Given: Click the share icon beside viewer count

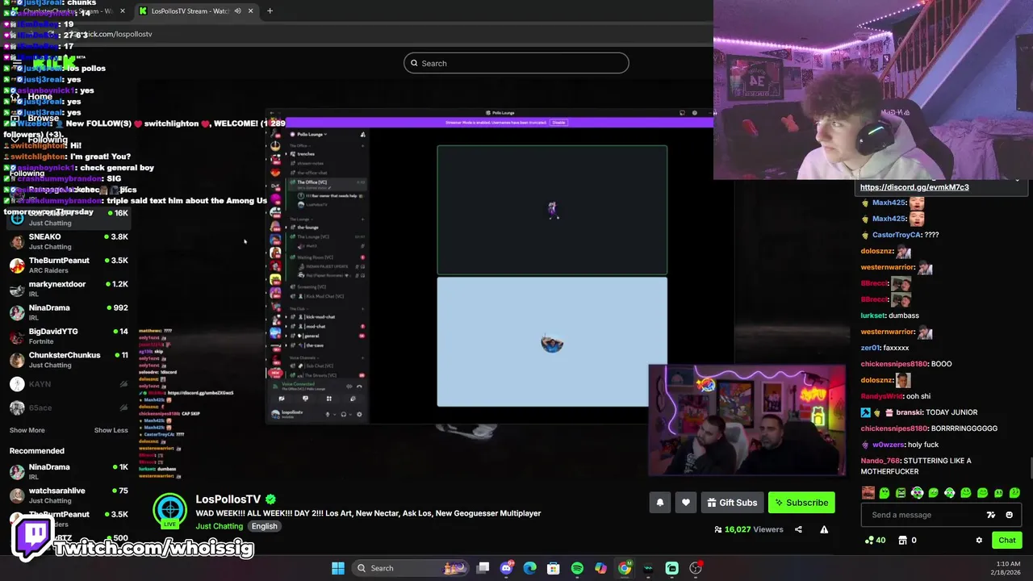Looking at the screenshot, I should point(798,529).
